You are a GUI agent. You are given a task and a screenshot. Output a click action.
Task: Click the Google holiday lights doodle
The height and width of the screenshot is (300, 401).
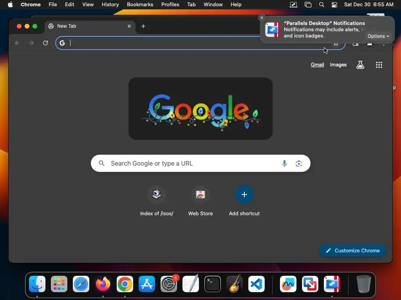coord(200,109)
